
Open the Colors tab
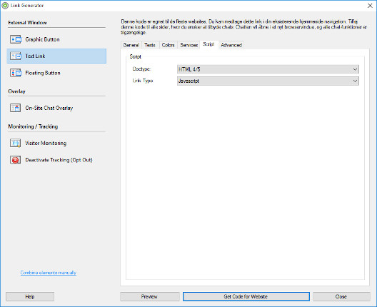tap(168, 45)
